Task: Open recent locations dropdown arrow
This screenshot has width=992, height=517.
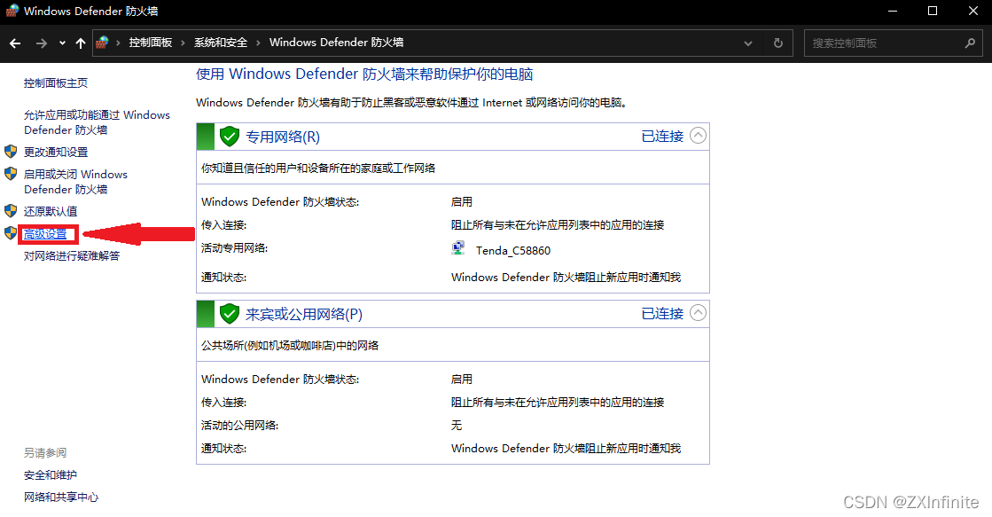Action: click(62, 43)
